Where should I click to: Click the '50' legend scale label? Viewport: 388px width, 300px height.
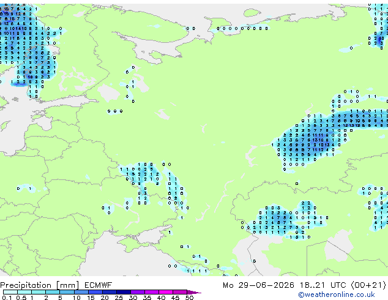pyautogui.click(x=189, y=298)
